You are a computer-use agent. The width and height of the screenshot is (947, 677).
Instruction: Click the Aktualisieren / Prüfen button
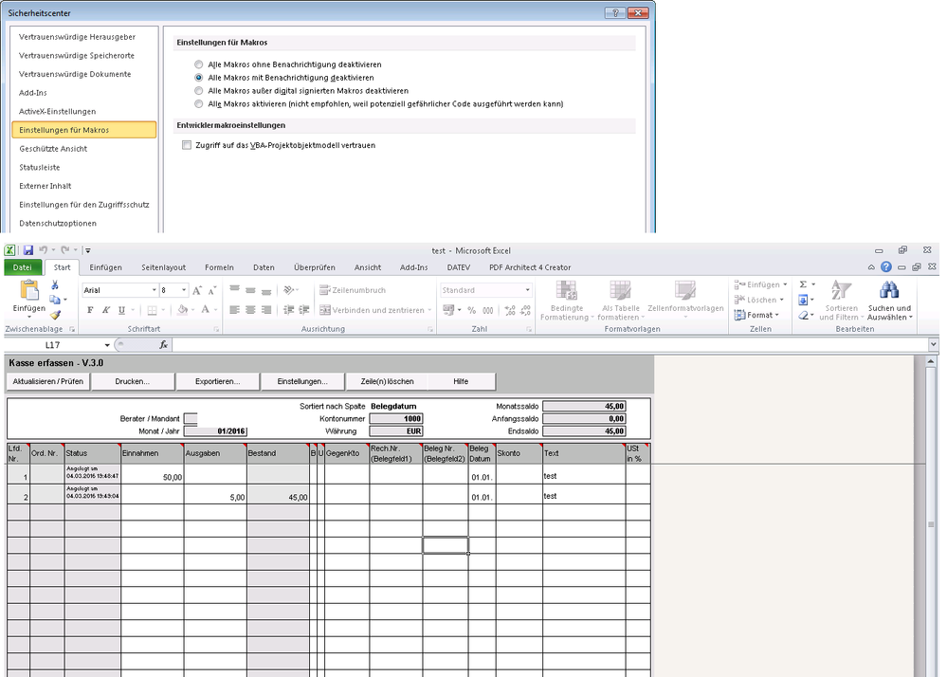[47, 382]
